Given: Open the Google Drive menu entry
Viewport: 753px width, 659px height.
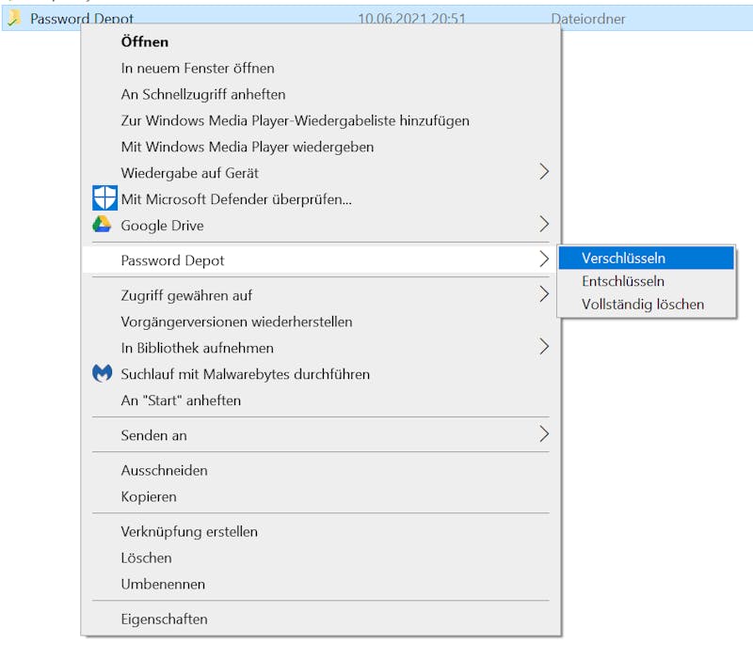Looking at the screenshot, I should 321,226.
